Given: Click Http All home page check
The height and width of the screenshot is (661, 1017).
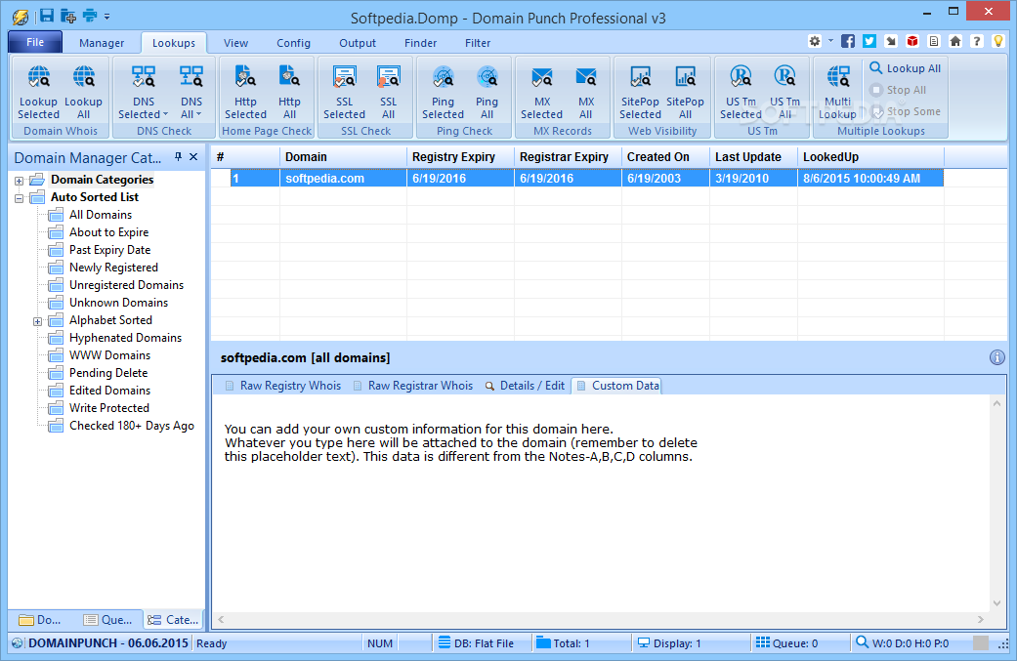Looking at the screenshot, I should (x=289, y=93).
